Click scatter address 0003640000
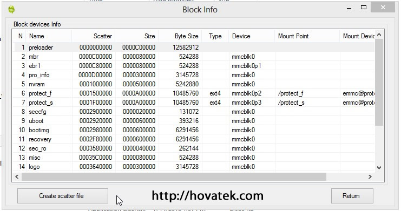The width and height of the screenshot is (401, 211). pyautogui.click(x=96, y=167)
